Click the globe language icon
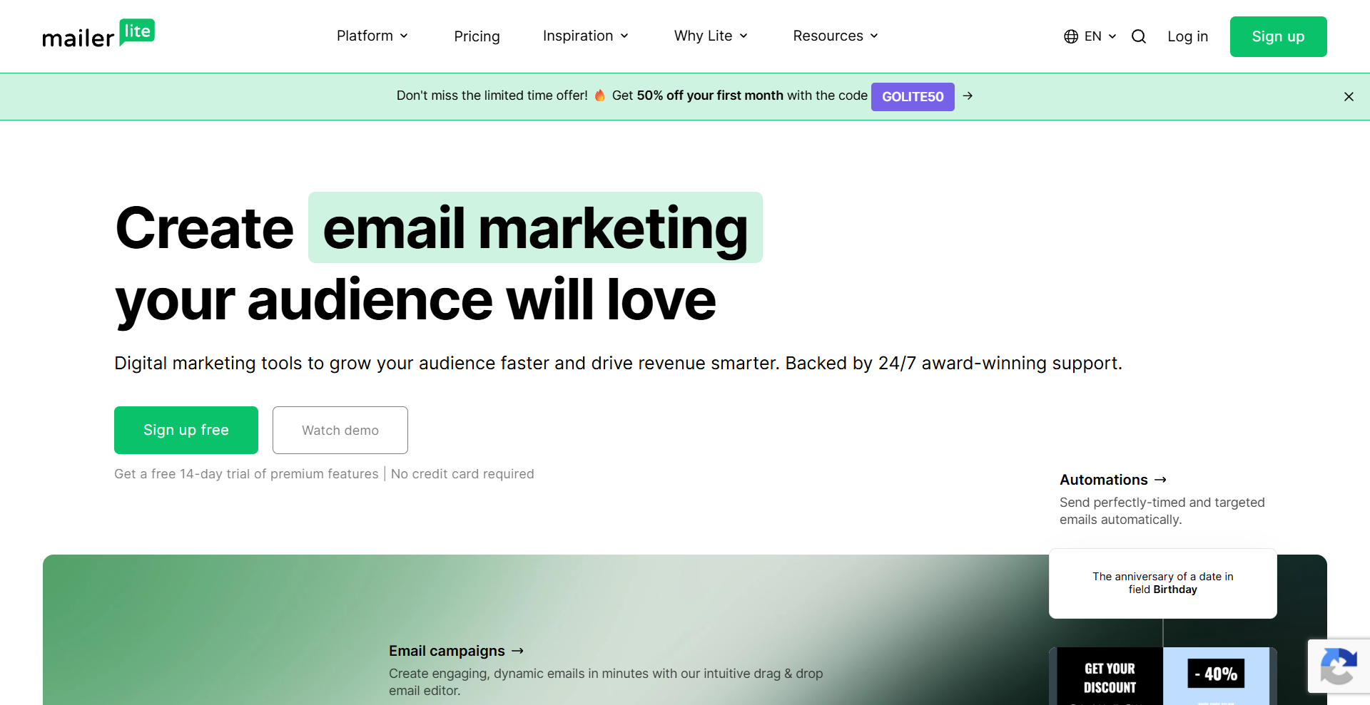Viewport: 1370px width, 705px height. point(1071,36)
